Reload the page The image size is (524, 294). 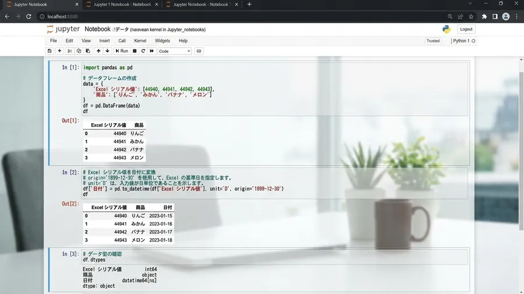point(29,16)
